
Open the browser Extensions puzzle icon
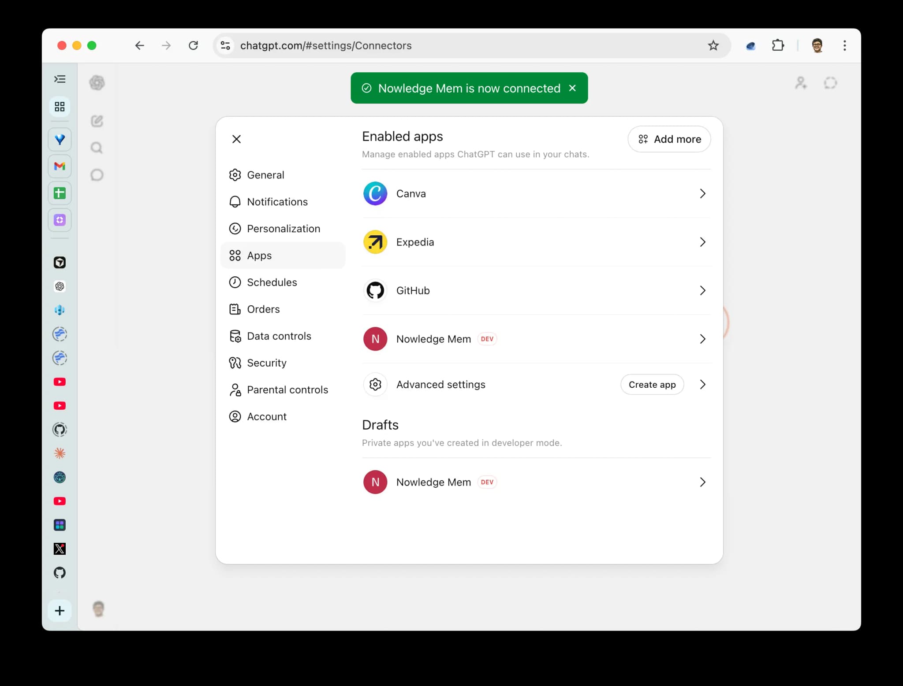(778, 45)
